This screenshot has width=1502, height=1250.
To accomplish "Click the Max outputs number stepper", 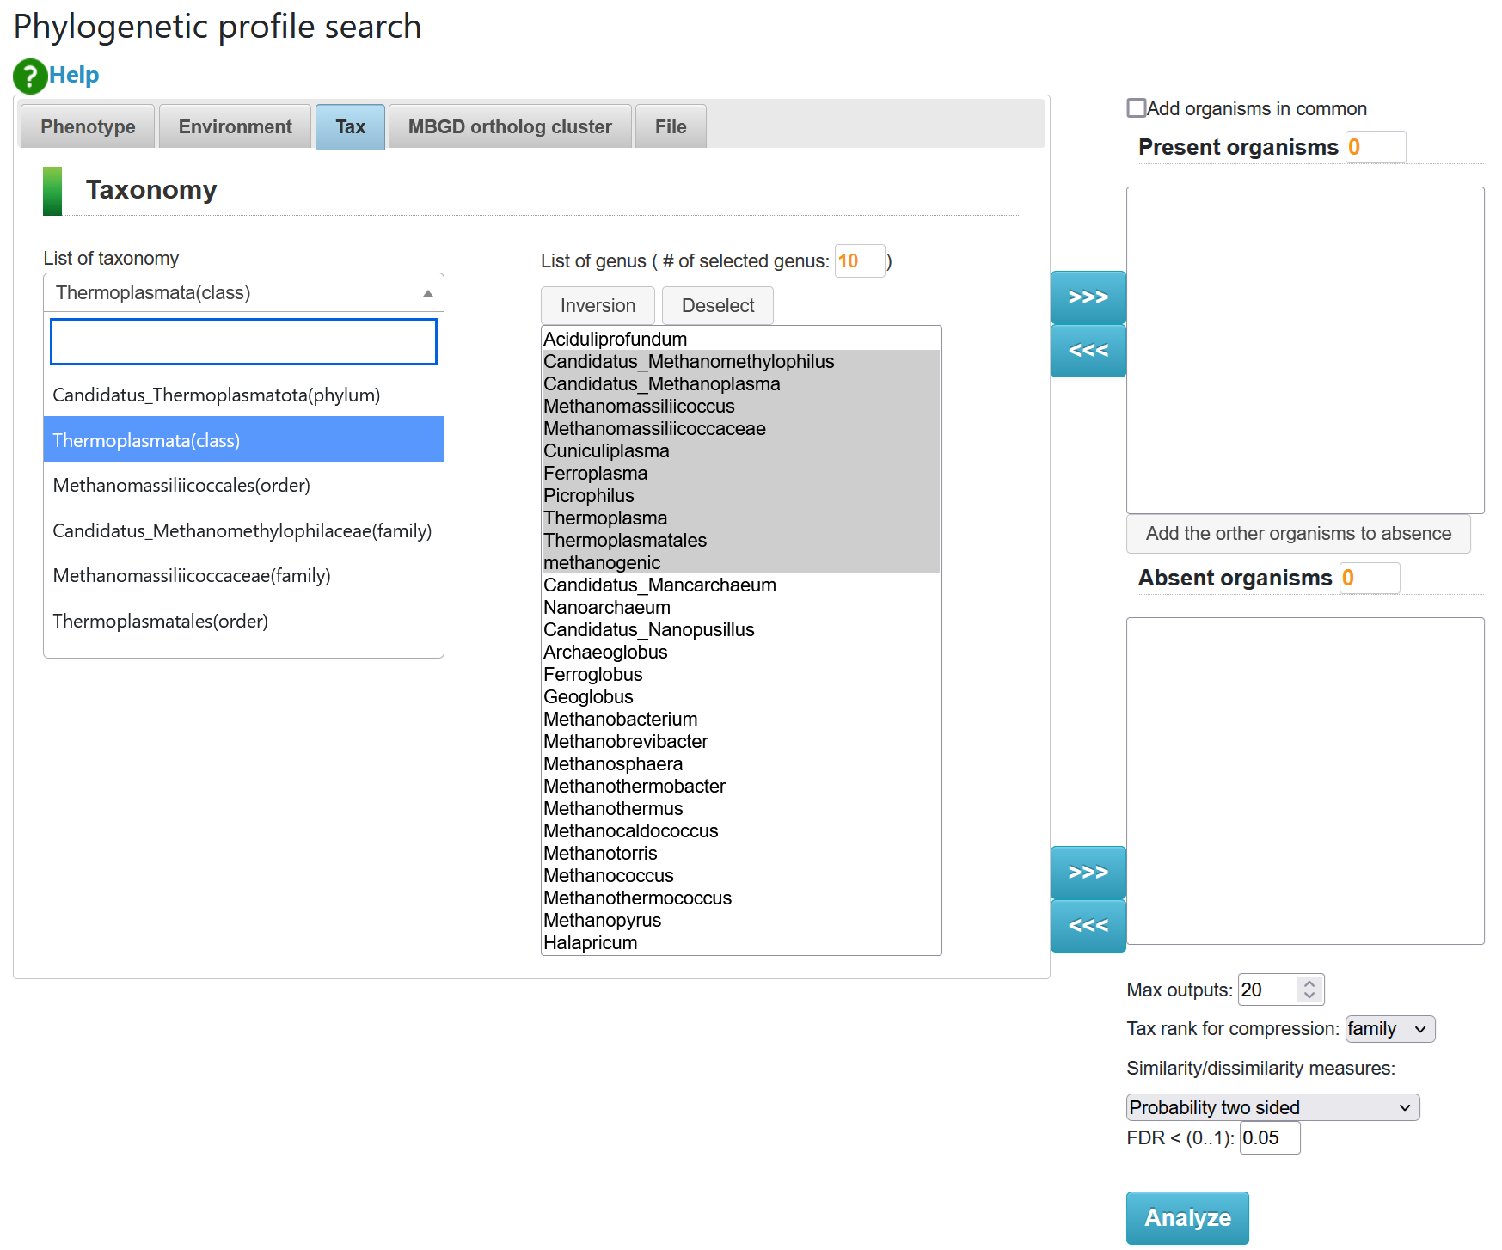I will (1309, 990).
